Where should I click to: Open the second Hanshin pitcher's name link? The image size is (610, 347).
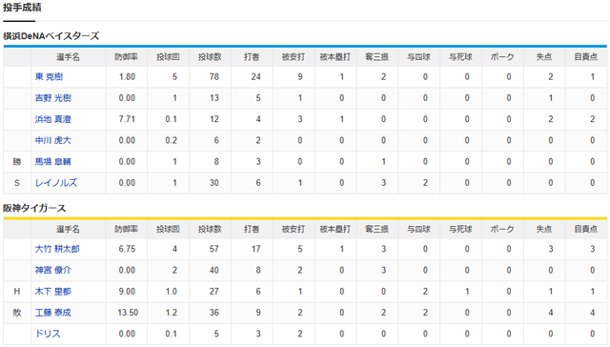pos(53,270)
